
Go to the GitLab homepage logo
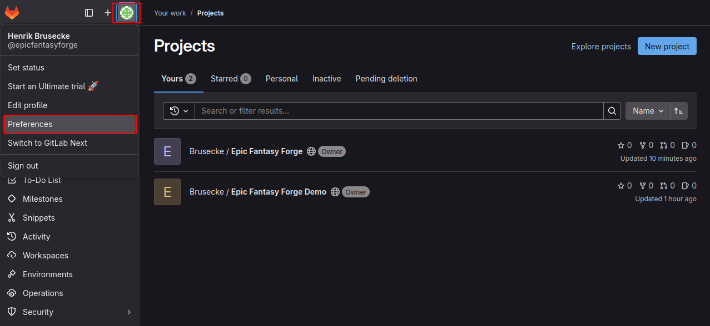(12, 13)
